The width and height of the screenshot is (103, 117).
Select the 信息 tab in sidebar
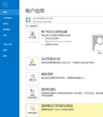pos(10,12)
